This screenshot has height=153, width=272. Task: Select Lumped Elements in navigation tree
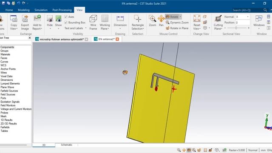[10, 83]
